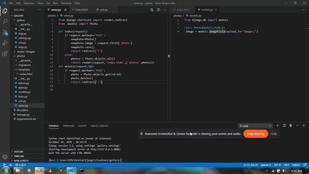Open more actions for left editor group
The width and height of the screenshot is (309, 174).
coord(165,10)
